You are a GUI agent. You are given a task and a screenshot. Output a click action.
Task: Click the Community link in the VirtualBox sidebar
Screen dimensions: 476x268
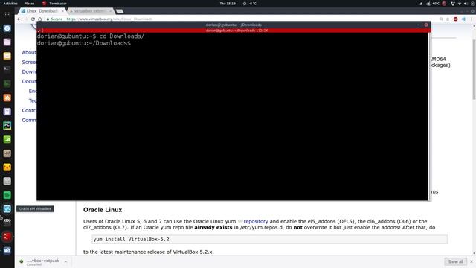[x=29, y=120]
